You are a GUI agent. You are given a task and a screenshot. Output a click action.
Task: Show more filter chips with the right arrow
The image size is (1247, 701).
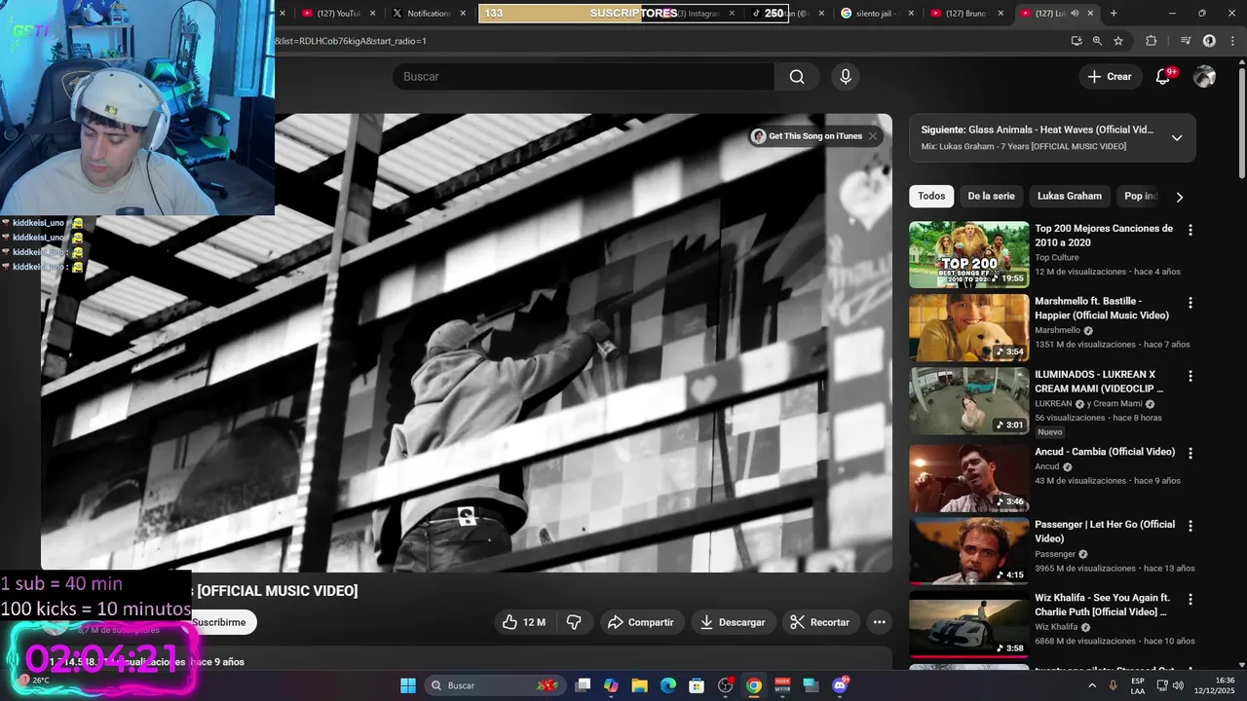pyautogui.click(x=1180, y=197)
